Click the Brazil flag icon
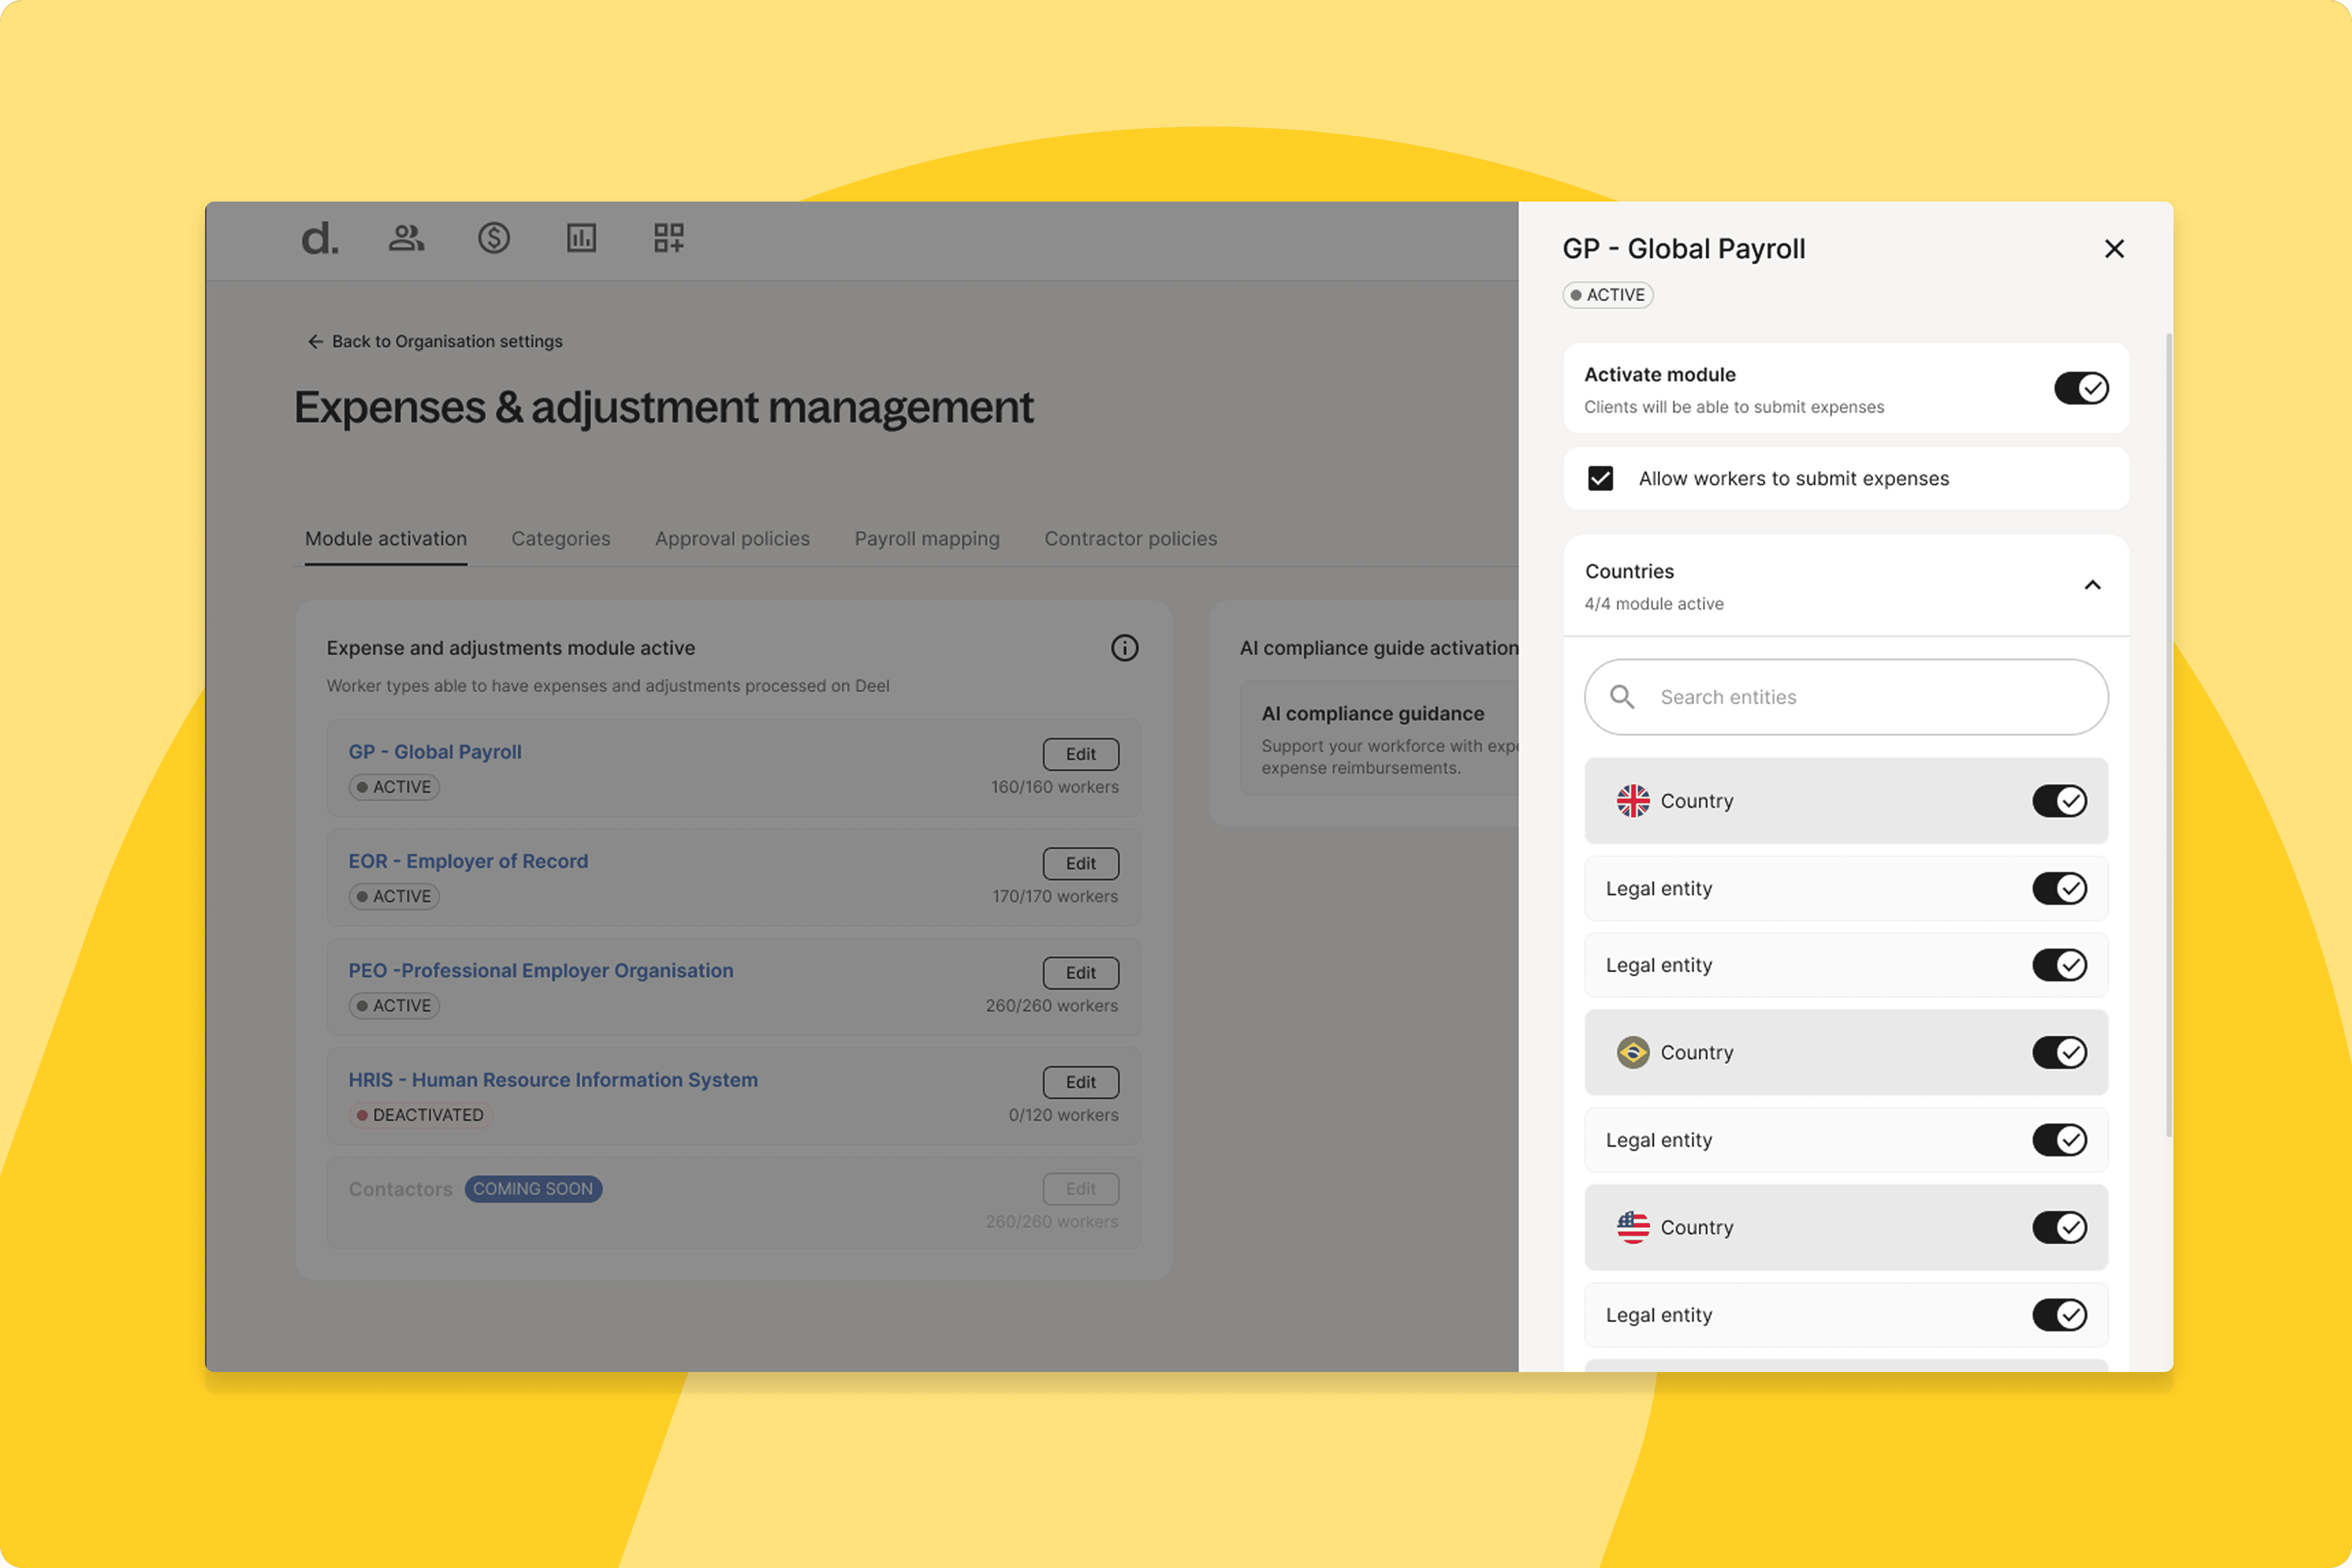The height and width of the screenshot is (1568, 2352). click(x=1633, y=1052)
